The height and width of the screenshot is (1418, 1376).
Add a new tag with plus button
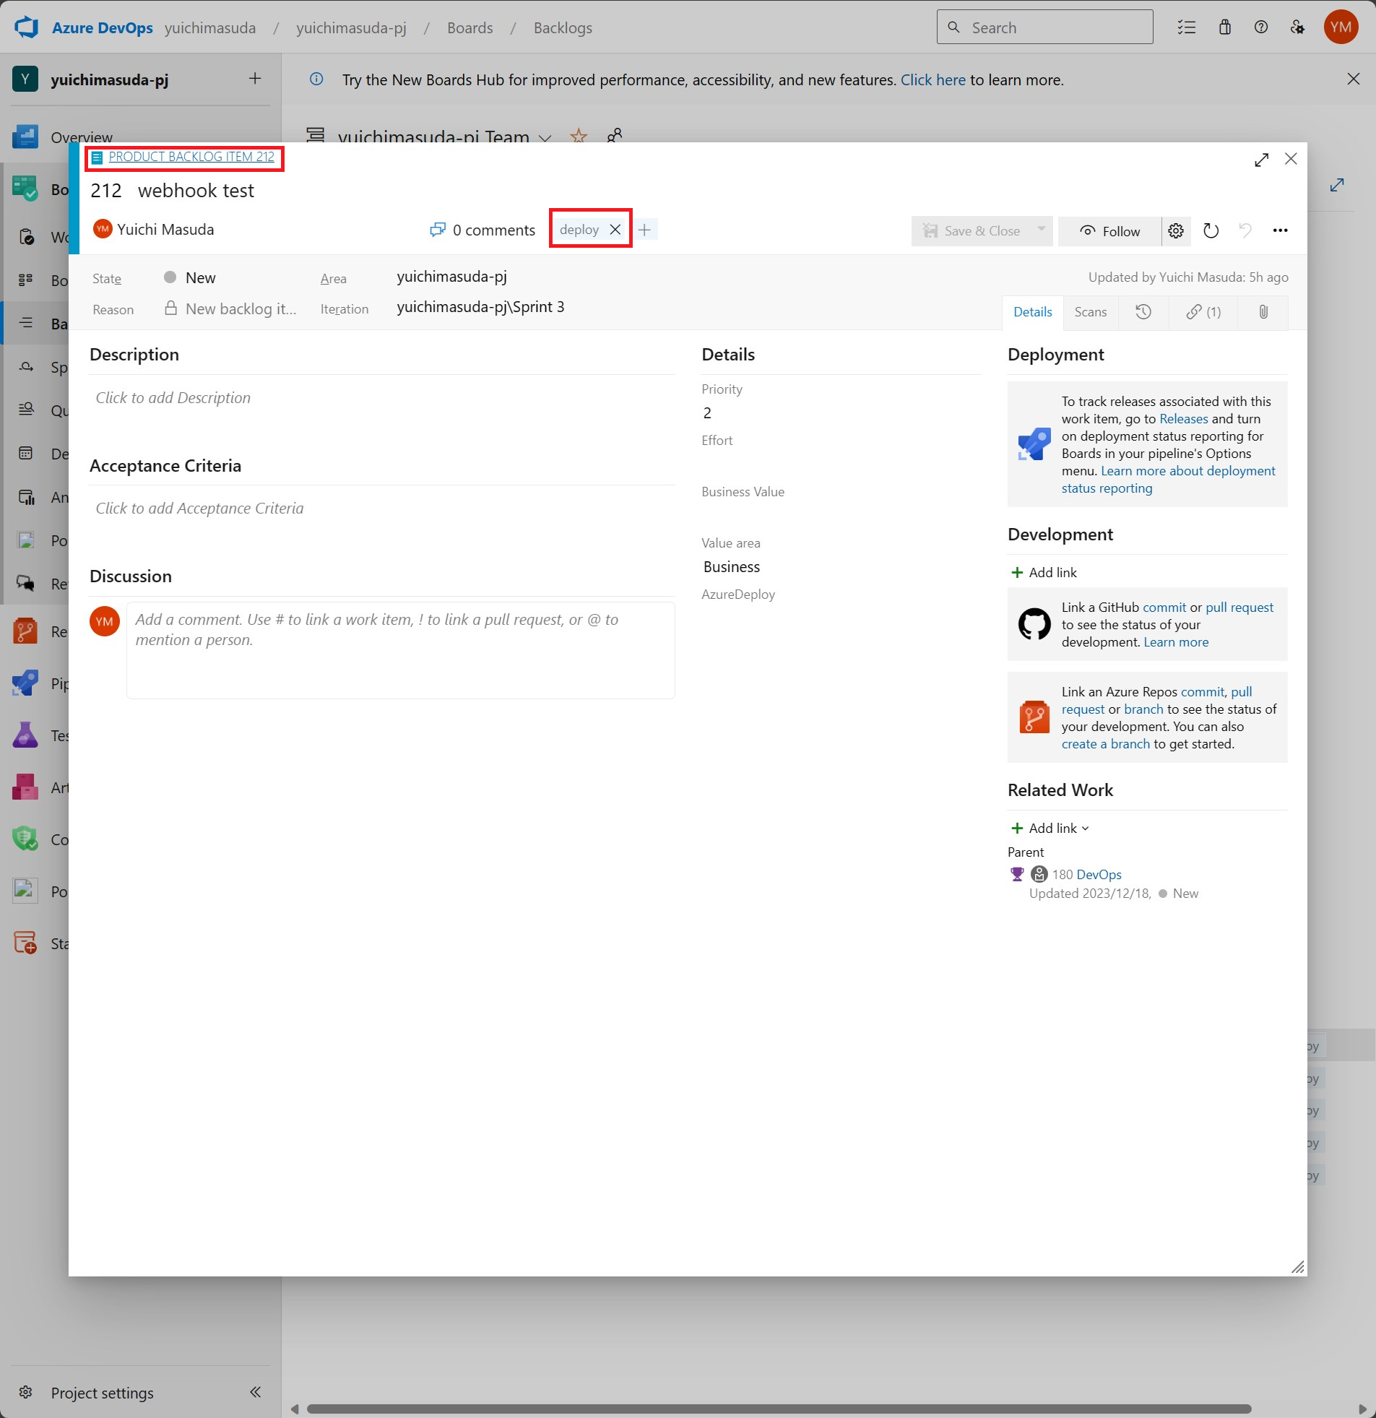[644, 229]
